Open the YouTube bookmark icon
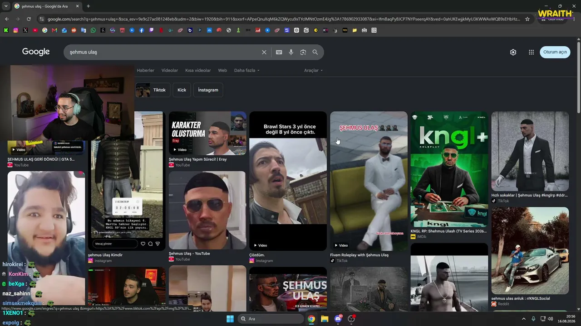Viewport: 581px width, 326px height. click(x=35, y=30)
